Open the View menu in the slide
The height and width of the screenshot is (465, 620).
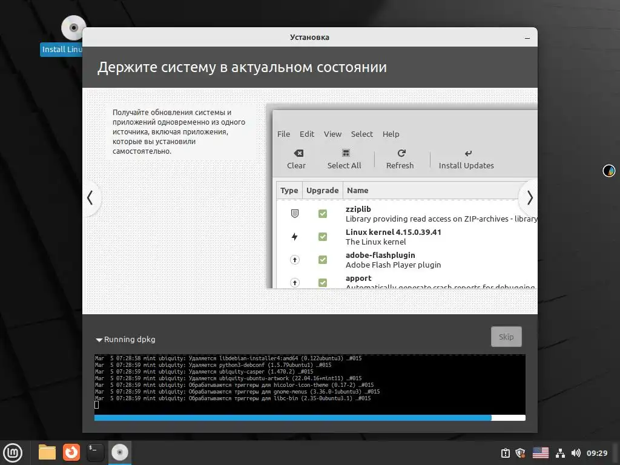pos(332,134)
